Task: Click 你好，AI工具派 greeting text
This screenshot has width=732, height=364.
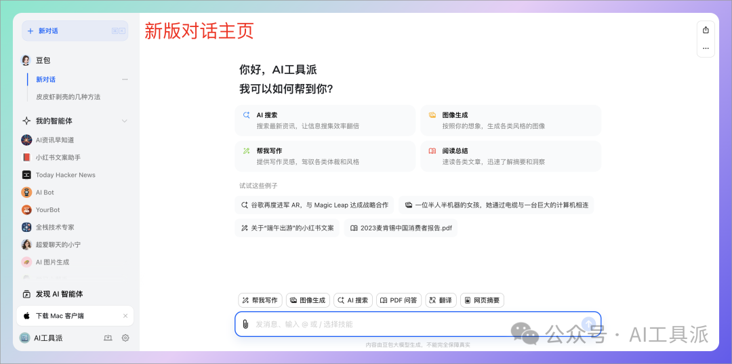Action: pos(279,70)
